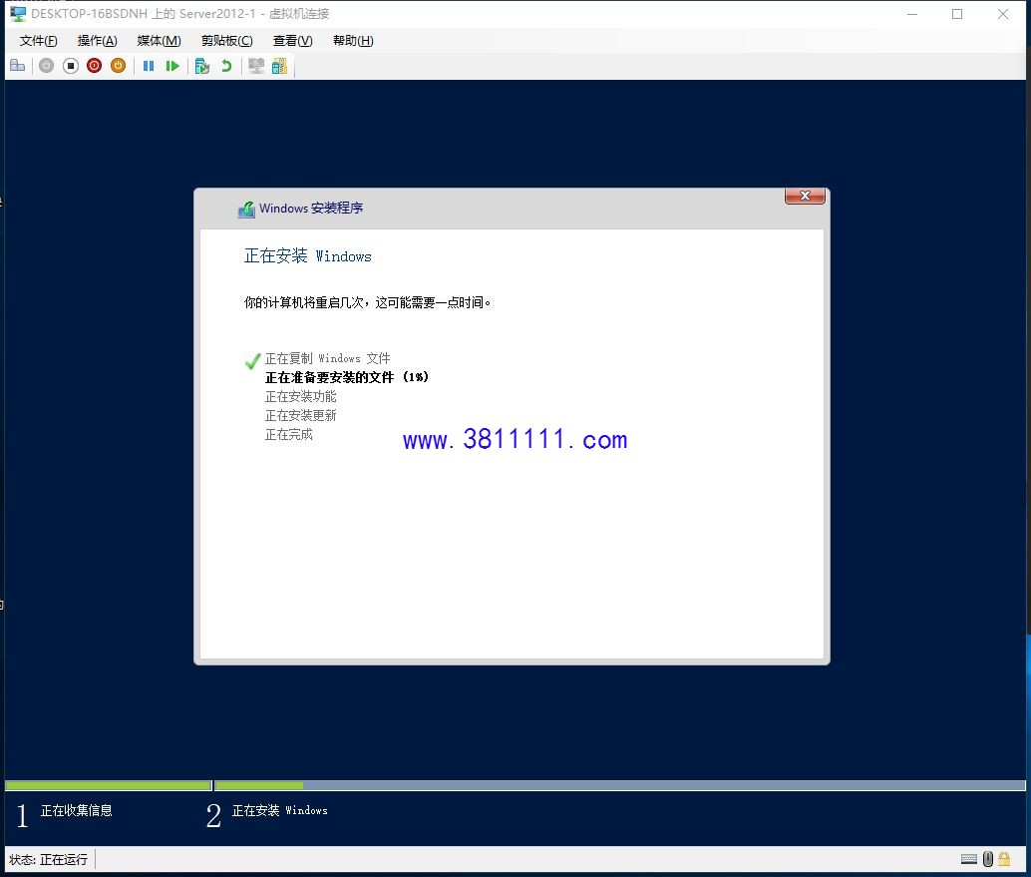This screenshot has width=1031, height=877.
Task: Open the 剪贴板(C) menu
Action: click(x=227, y=41)
